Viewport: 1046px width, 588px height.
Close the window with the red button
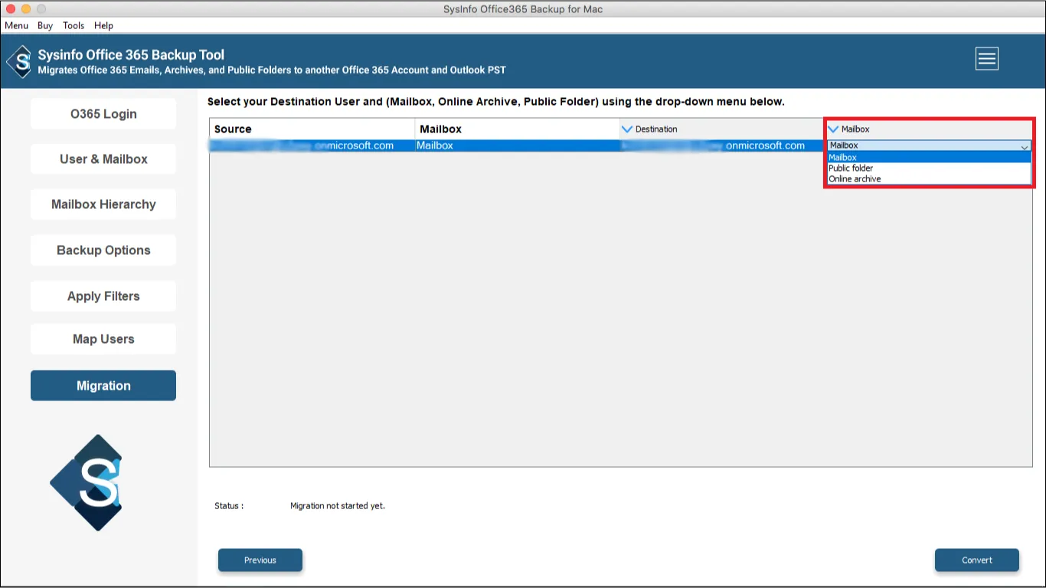coord(11,9)
